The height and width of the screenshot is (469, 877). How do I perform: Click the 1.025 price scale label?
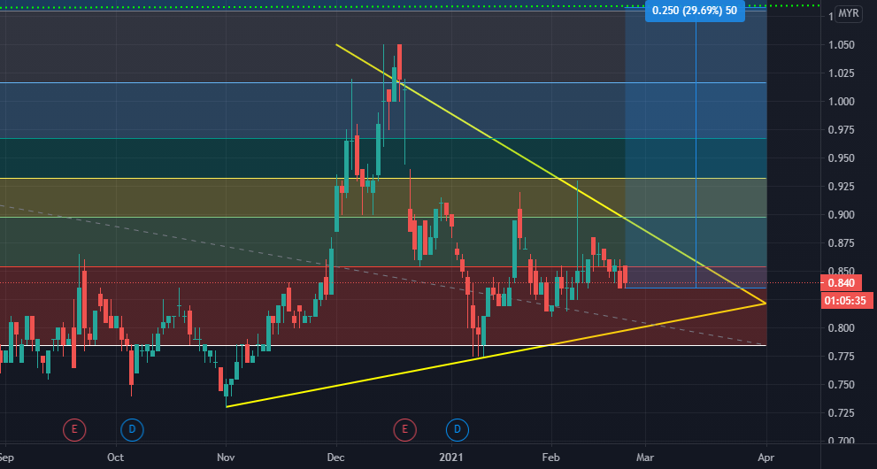click(x=842, y=73)
